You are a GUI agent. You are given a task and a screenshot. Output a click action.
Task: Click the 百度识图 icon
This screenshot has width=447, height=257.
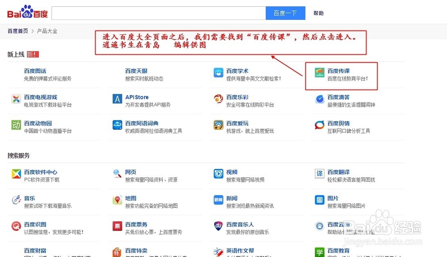16,226
